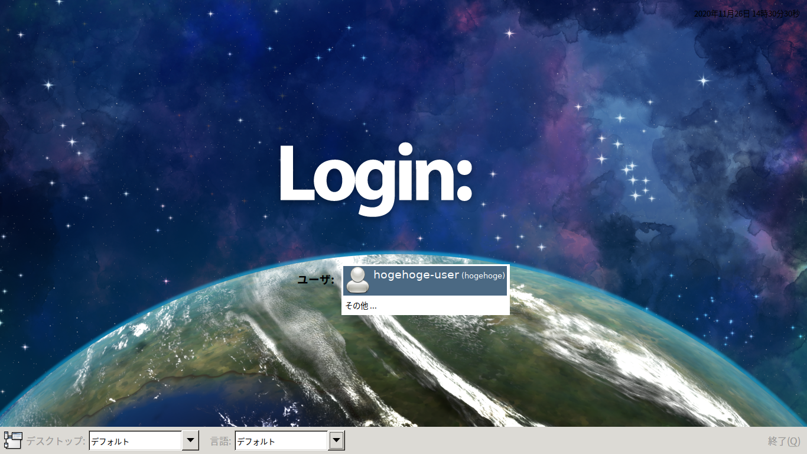This screenshot has width=807, height=454.
Task: Click the desktop session icon in bottom bar
Action: [13, 440]
